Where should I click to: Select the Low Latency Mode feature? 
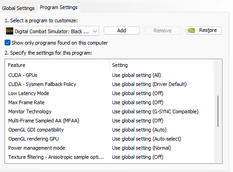pyautogui.click(x=29, y=93)
